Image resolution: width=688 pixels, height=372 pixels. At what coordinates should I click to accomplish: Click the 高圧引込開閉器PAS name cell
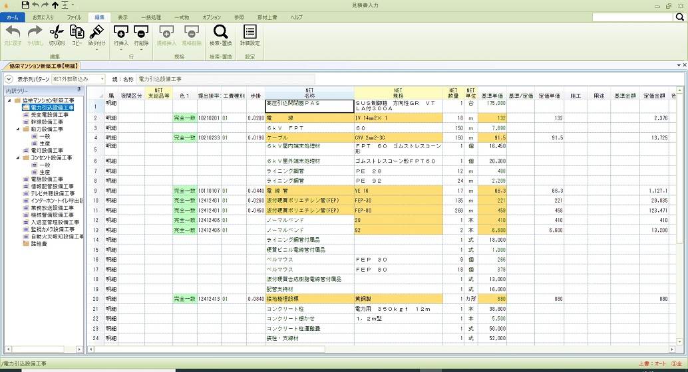coord(309,106)
